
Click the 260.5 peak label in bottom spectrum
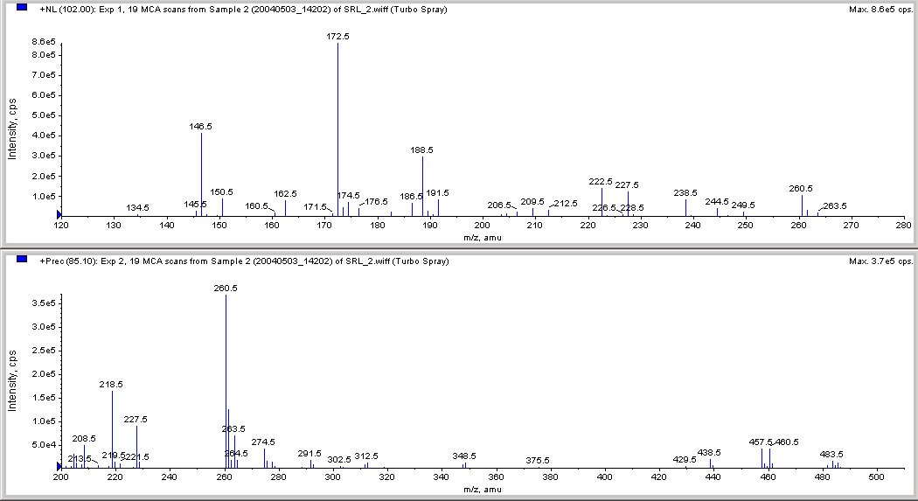(x=226, y=289)
